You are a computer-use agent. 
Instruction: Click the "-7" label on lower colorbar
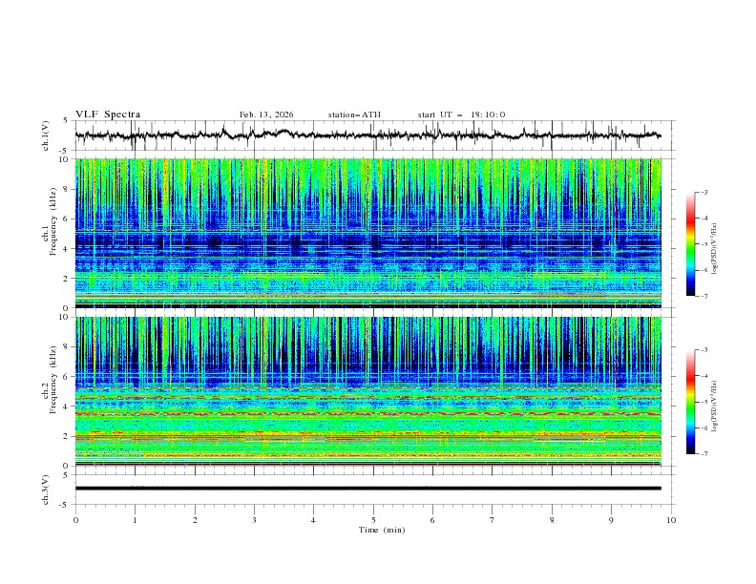pyautogui.click(x=703, y=454)
